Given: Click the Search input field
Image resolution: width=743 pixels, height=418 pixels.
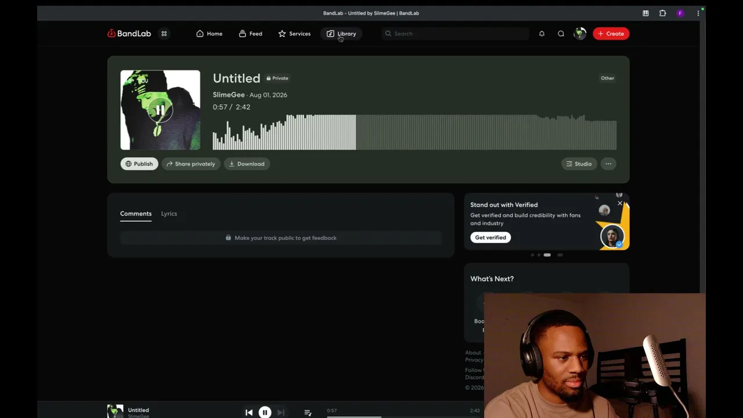Looking at the screenshot, I should click(x=456, y=34).
